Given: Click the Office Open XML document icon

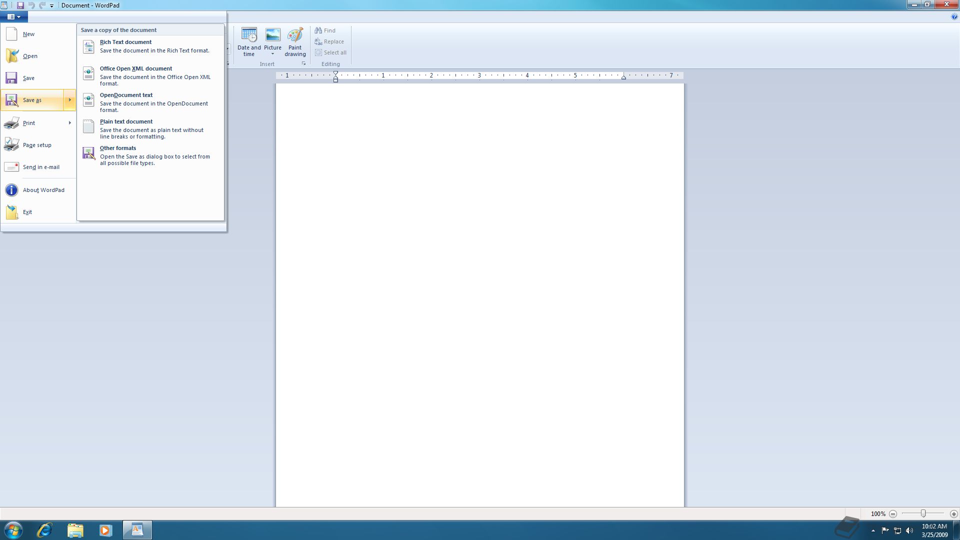Looking at the screenshot, I should coord(88,73).
